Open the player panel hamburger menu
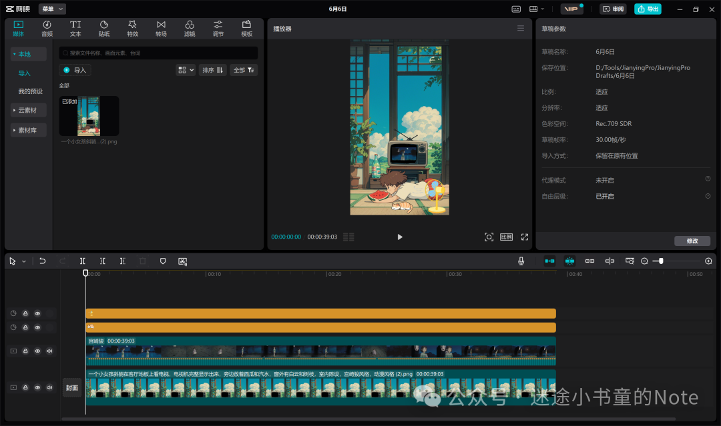Screen dimensions: 721x426 (x=521, y=29)
